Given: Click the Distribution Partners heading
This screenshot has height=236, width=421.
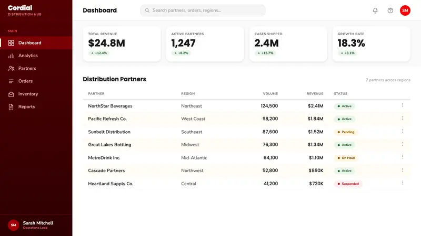Looking at the screenshot, I should [x=114, y=79].
